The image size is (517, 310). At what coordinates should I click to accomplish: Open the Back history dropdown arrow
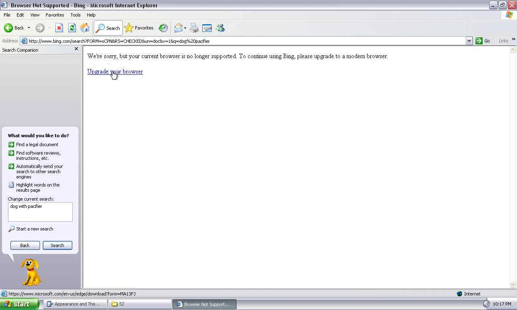[29, 28]
